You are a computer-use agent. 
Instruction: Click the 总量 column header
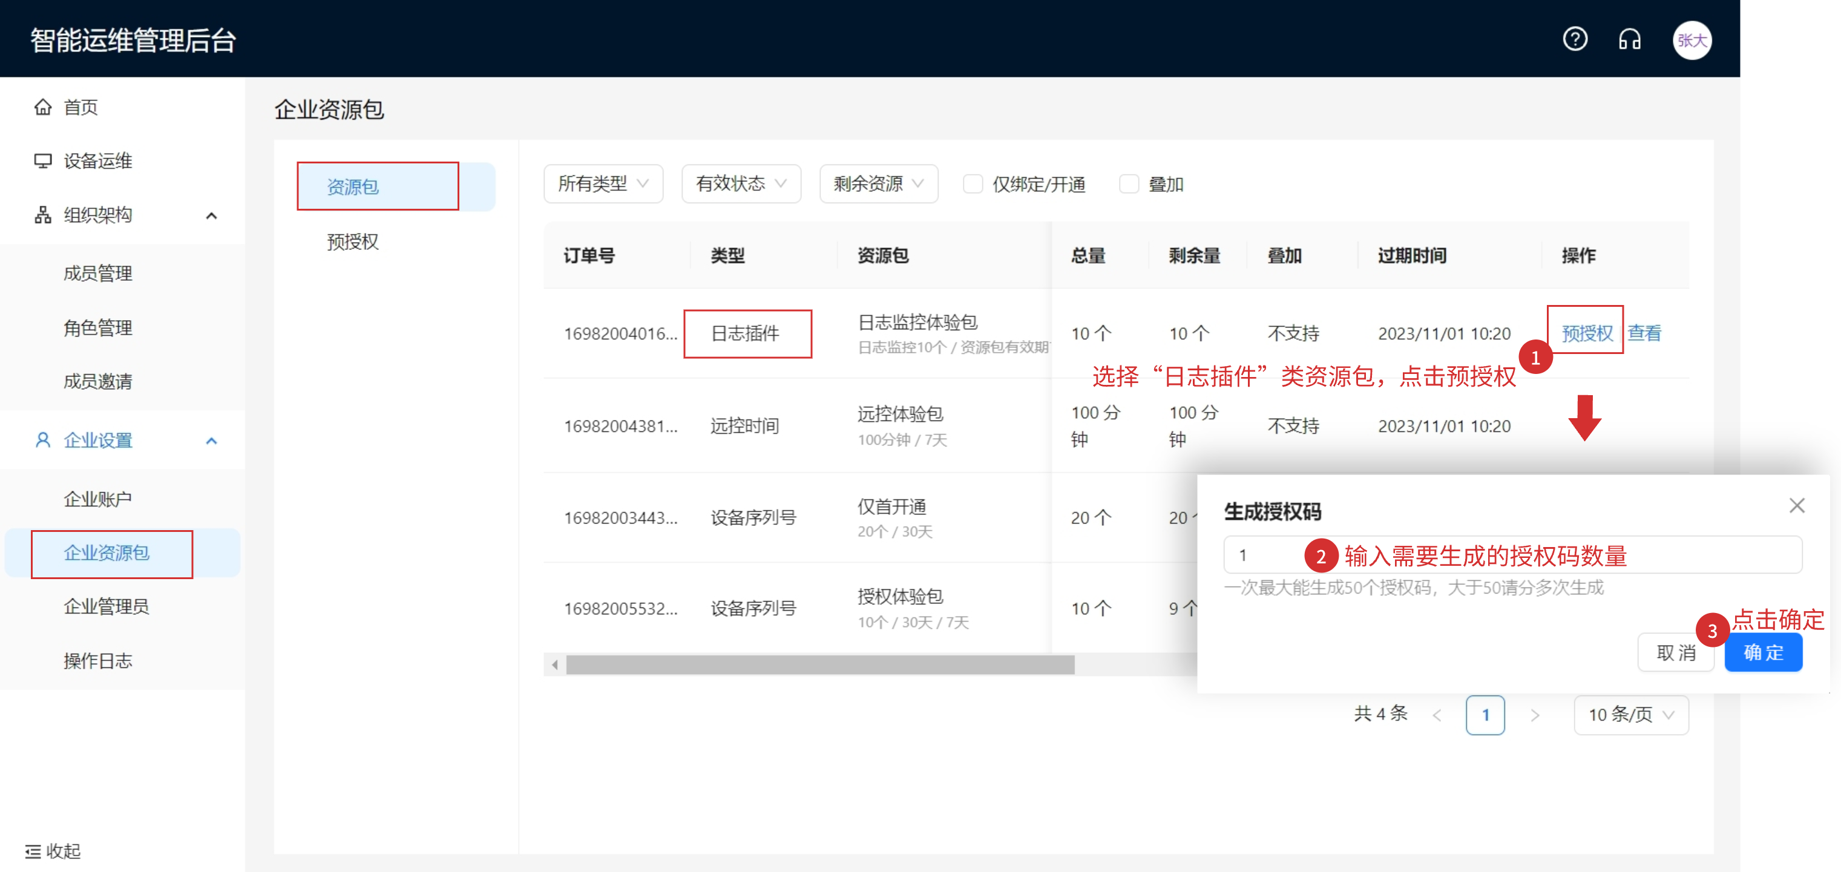(x=1088, y=255)
